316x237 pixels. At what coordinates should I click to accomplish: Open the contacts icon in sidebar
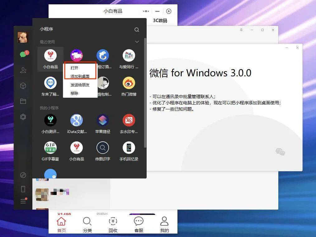coord(23,70)
